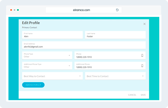Click the CANCEL button
This screenshot has height=108, width=168.
[132, 95]
